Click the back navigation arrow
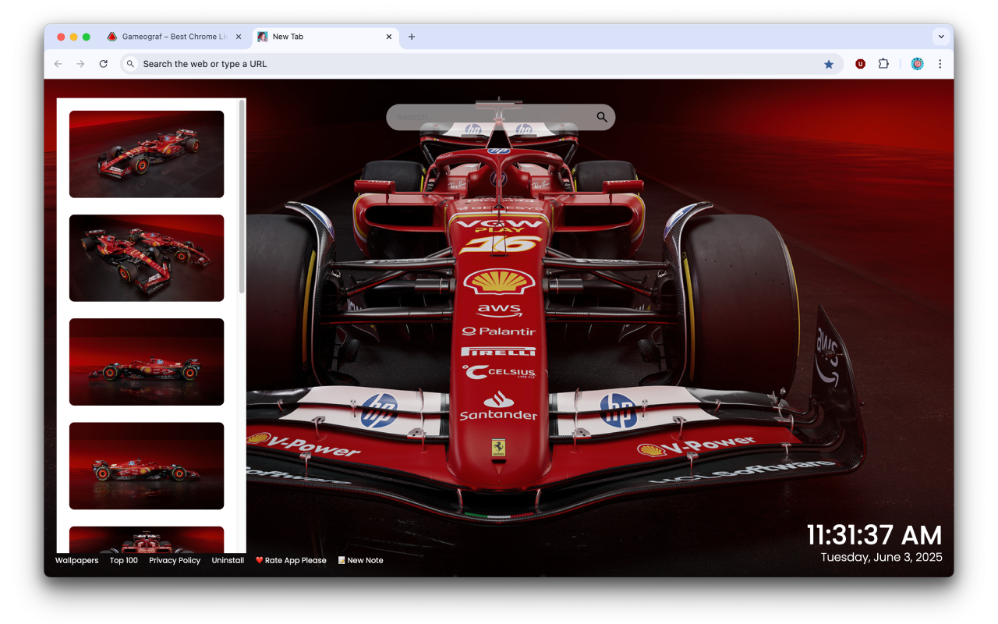This screenshot has height=624, width=998. (58, 63)
